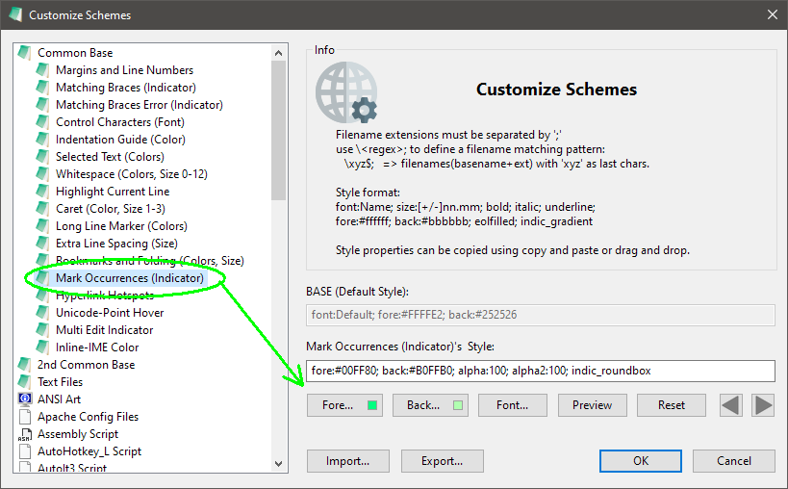Open the Back... color picker button
The image size is (788, 489).
pos(430,405)
